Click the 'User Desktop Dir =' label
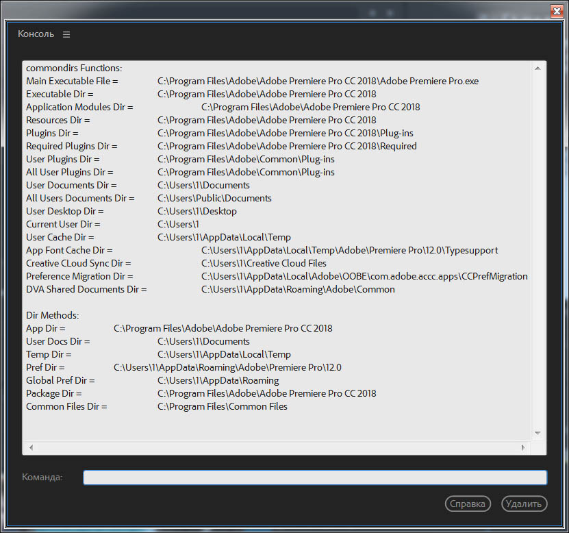The width and height of the screenshot is (569, 533). pyautogui.click(x=64, y=211)
